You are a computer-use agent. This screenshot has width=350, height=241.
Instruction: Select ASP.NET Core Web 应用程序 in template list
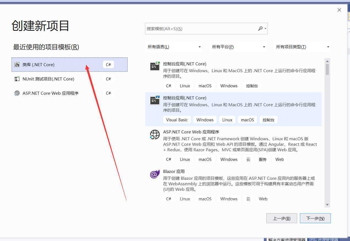(191, 132)
